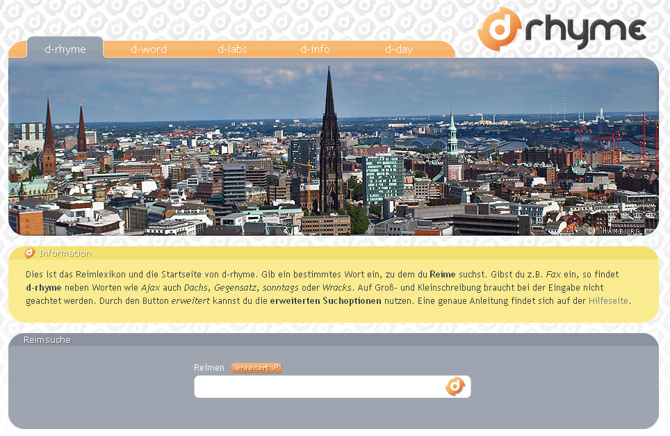Image resolution: width=670 pixels, height=436 pixels.
Task: Click the erweitert button
Action: [256, 368]
